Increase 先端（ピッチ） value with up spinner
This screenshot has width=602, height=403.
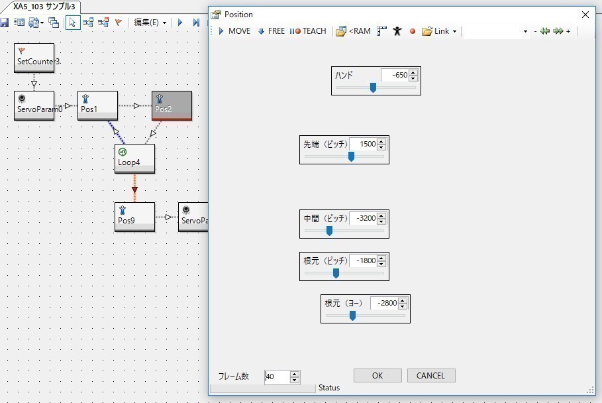click(381, 141)
